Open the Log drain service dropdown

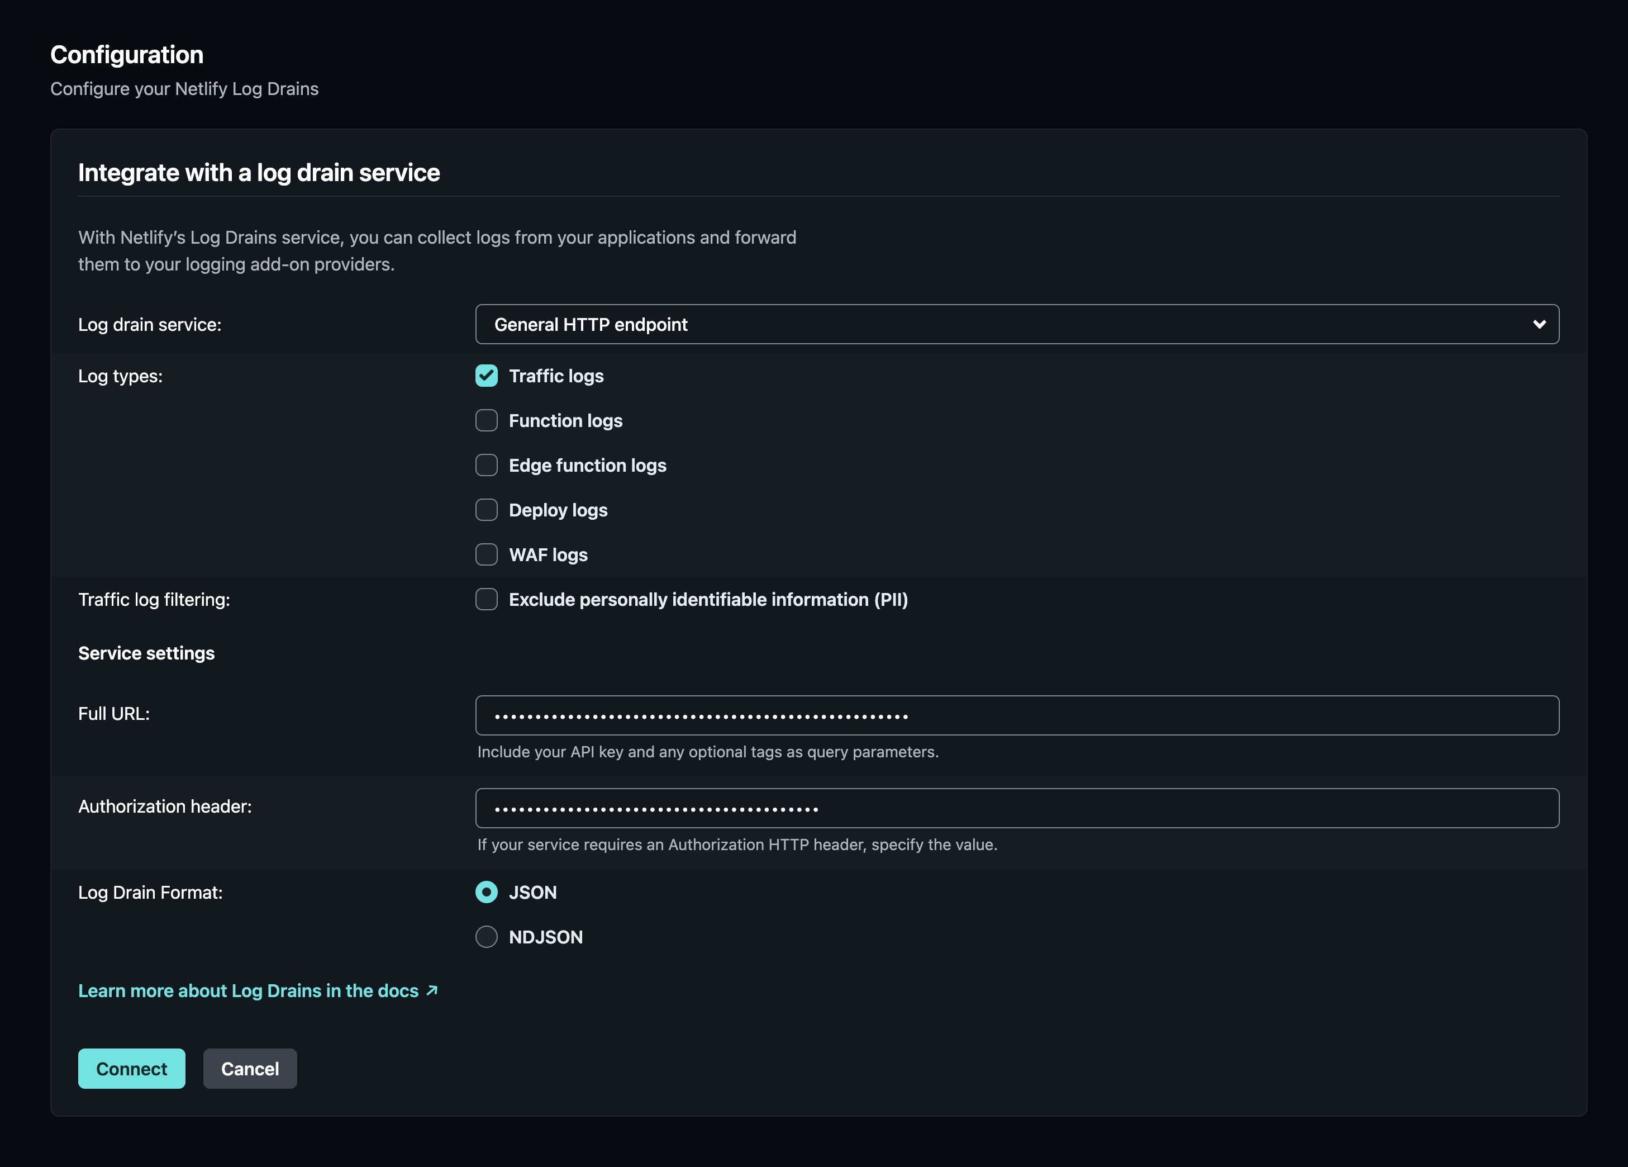click(1016, 324)
